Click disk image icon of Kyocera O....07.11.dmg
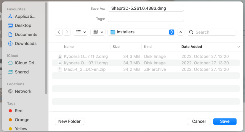245x132 pixels. pos(60,63)
